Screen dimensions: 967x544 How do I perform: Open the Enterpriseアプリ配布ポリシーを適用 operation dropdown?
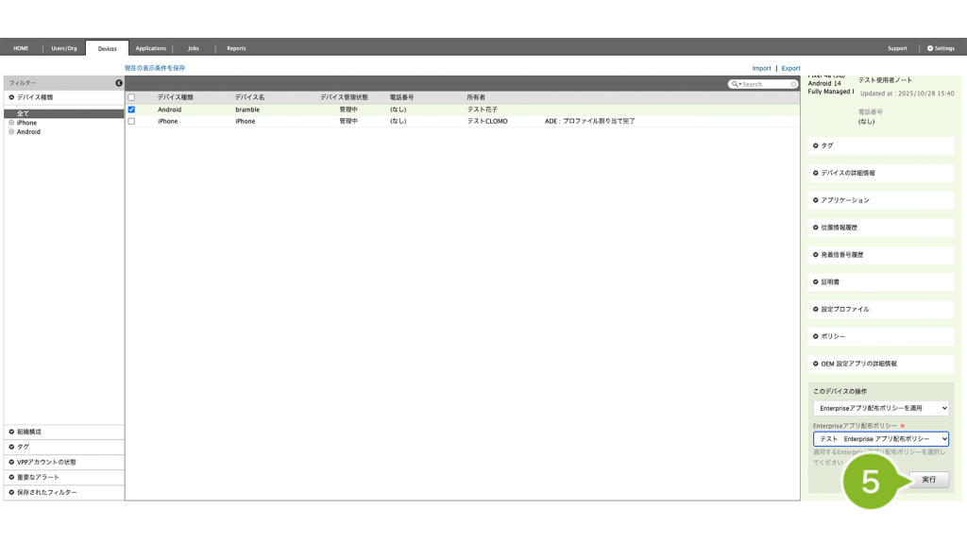coord(880,408)
